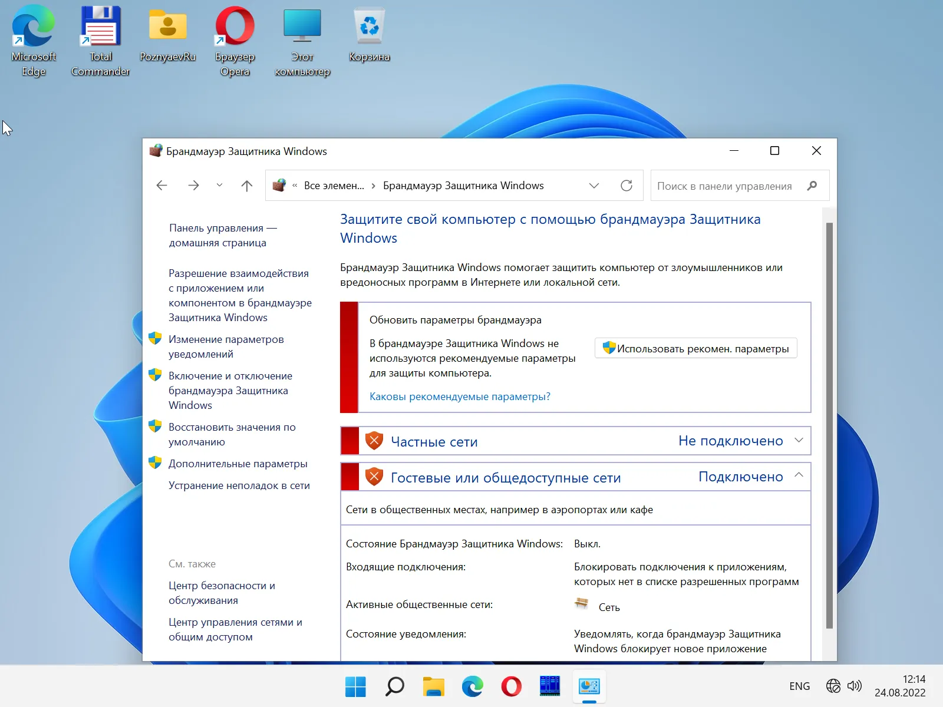Open 'Каковы рекомендуемые параметры?' link
Viewport: 943px width, 707px height.
(460, 397)
